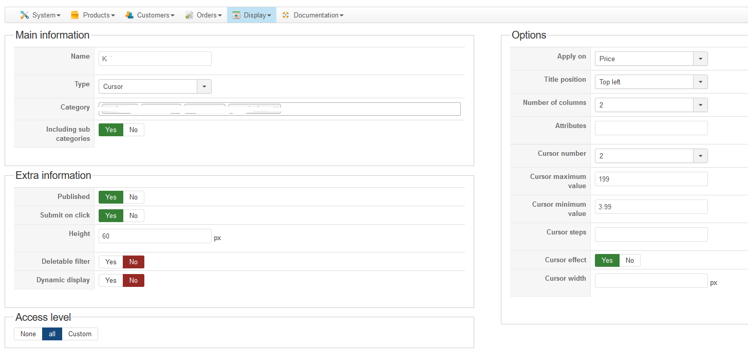Set Published to Yes
Image resolution: width=748 pixels, height=364 pixels.
111,197
